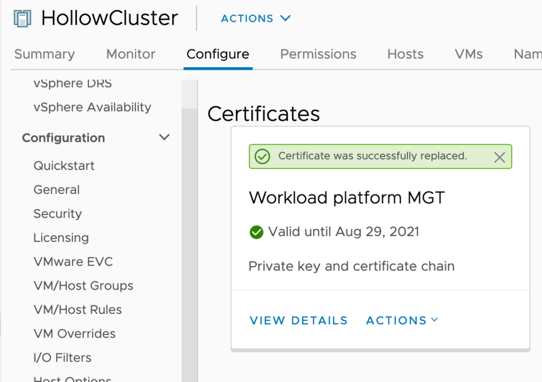Image resolution: width=542 pixels, height=382 pixels.
Task: Open the Permissions tab
Action: click(x=318, y=54)
